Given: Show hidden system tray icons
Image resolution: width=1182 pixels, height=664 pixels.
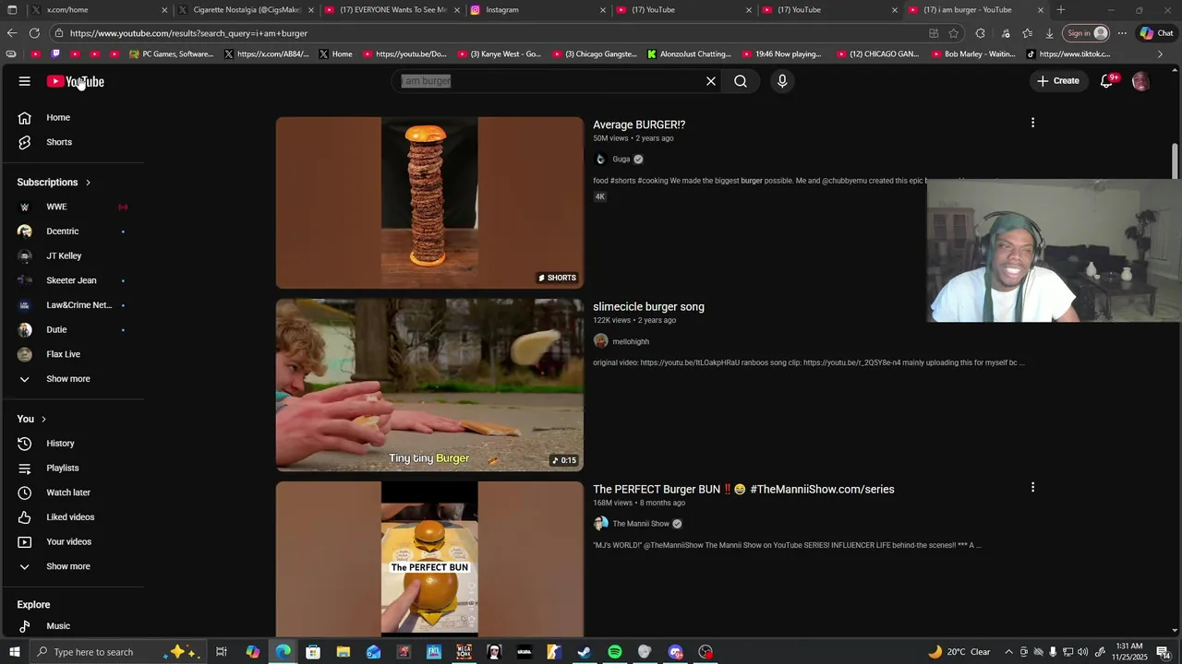Looking at the screenshot, I should [x=1008, y=652].
